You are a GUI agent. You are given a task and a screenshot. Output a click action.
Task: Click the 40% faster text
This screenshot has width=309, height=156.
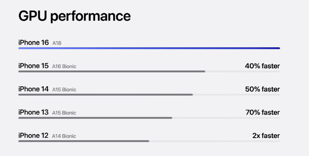click(262, 66)
